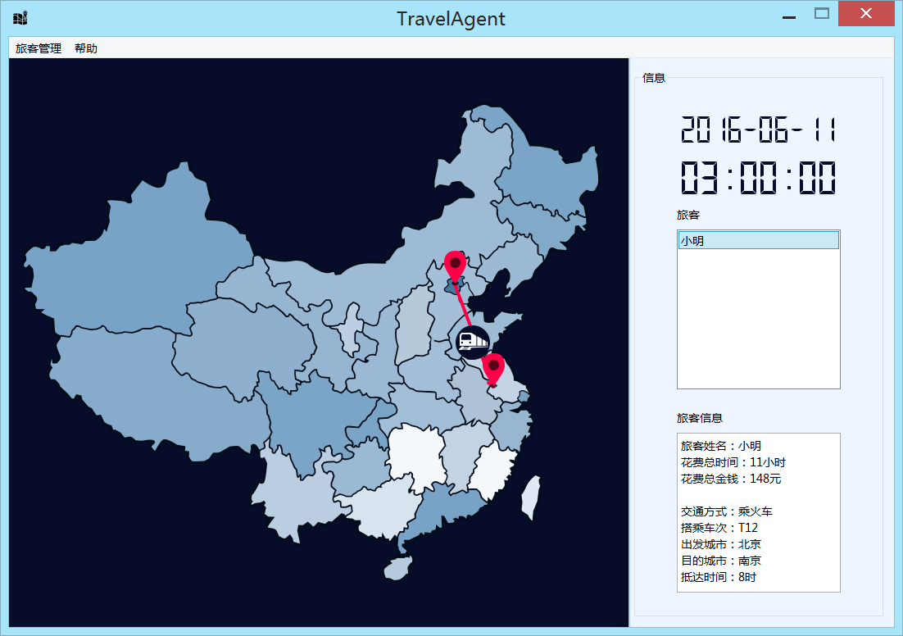Open the 旅客管理 menu

point(38,48)
